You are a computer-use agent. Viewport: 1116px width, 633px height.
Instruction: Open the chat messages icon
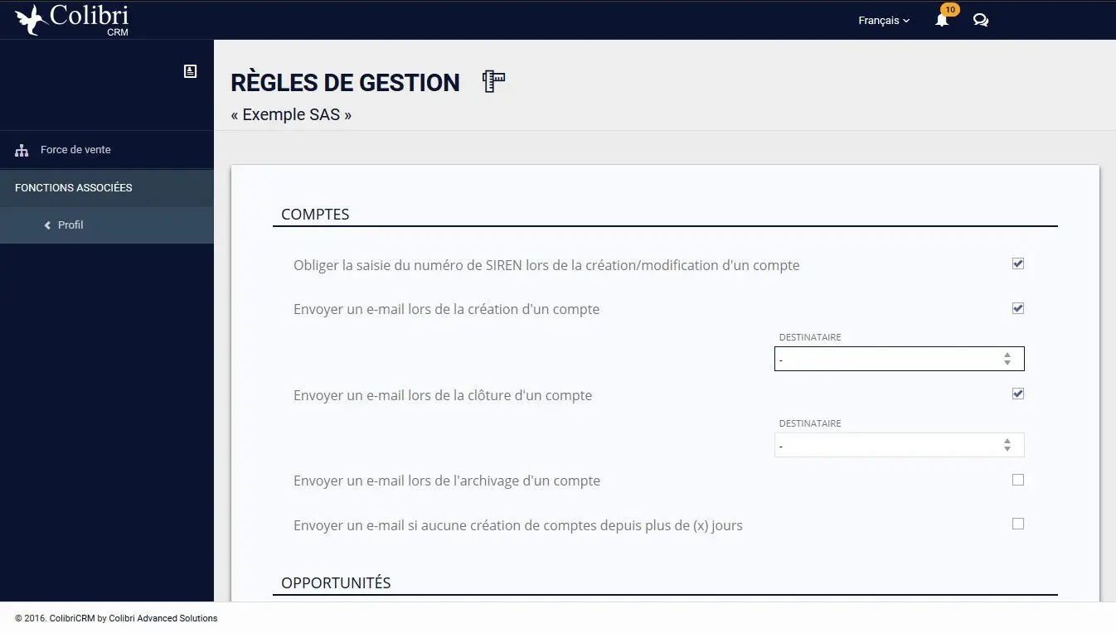pyautogui.click(x=981, y=20)
